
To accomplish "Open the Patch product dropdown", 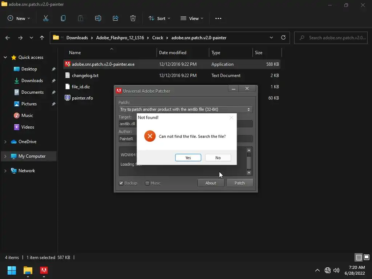I will 186,109.
